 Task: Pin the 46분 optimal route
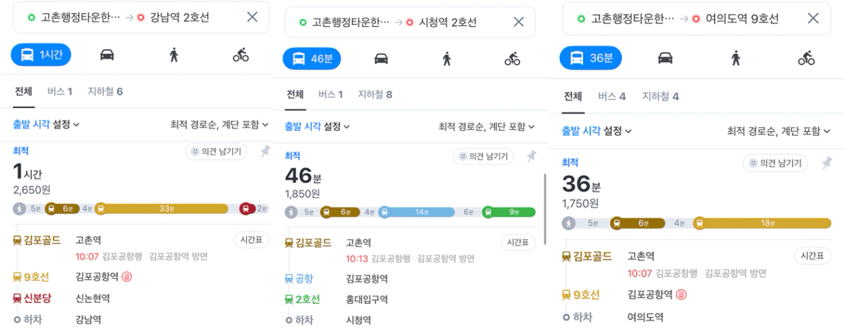[x=531, y=156]
